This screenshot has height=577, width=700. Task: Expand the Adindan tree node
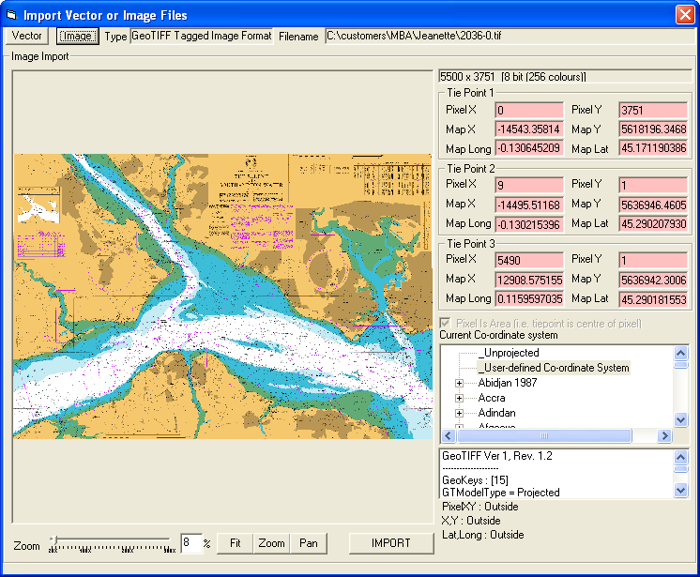point(460,413)
